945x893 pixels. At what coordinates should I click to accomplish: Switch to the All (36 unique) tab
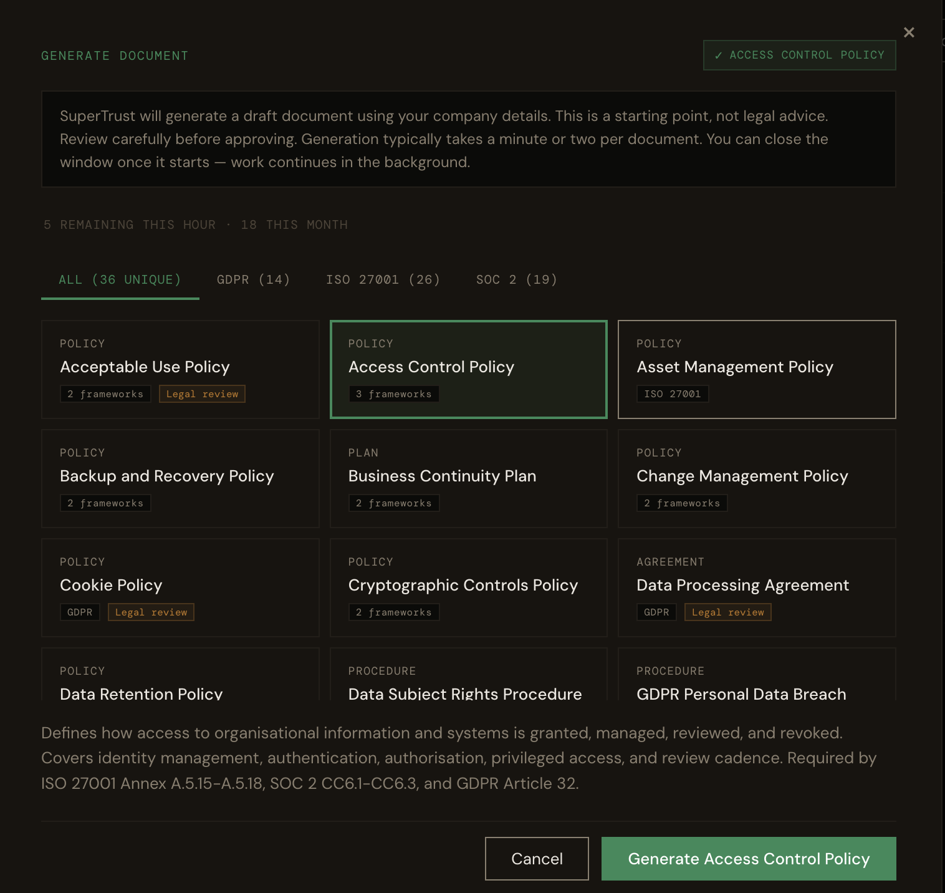[x=120, y=280]
